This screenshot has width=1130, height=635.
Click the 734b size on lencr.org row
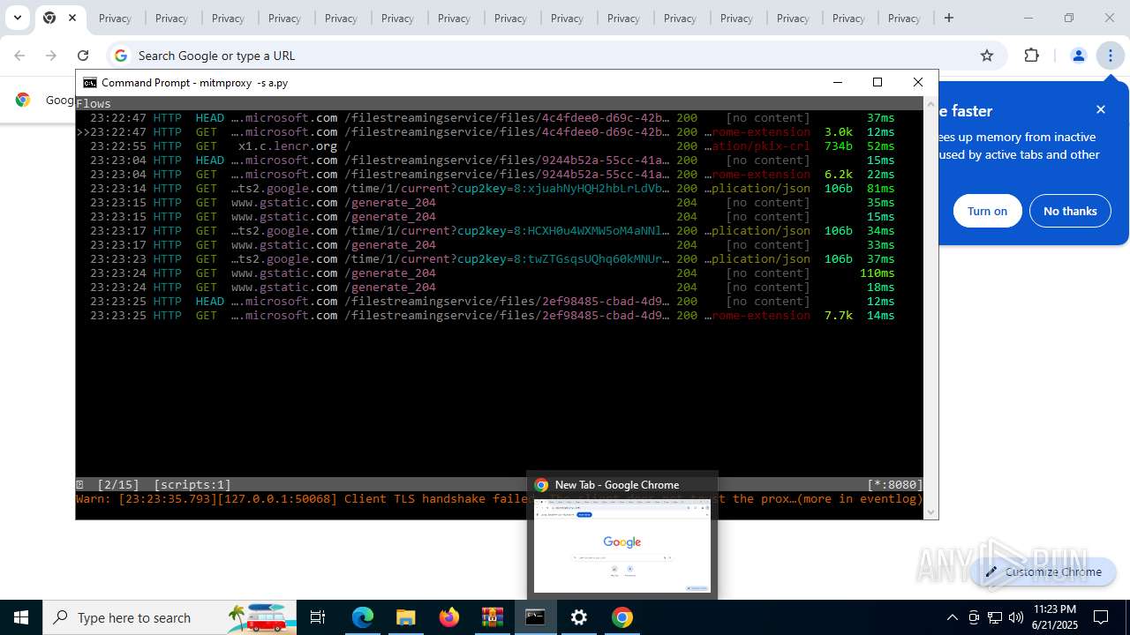tap(839, 146)
